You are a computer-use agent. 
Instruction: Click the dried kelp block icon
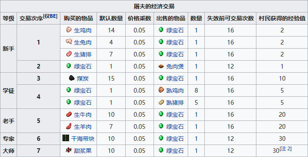click(x=65, y=138)
